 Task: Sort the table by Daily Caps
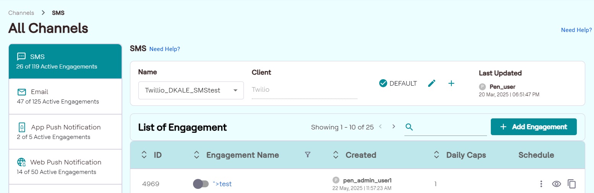[x=436, y=155]
